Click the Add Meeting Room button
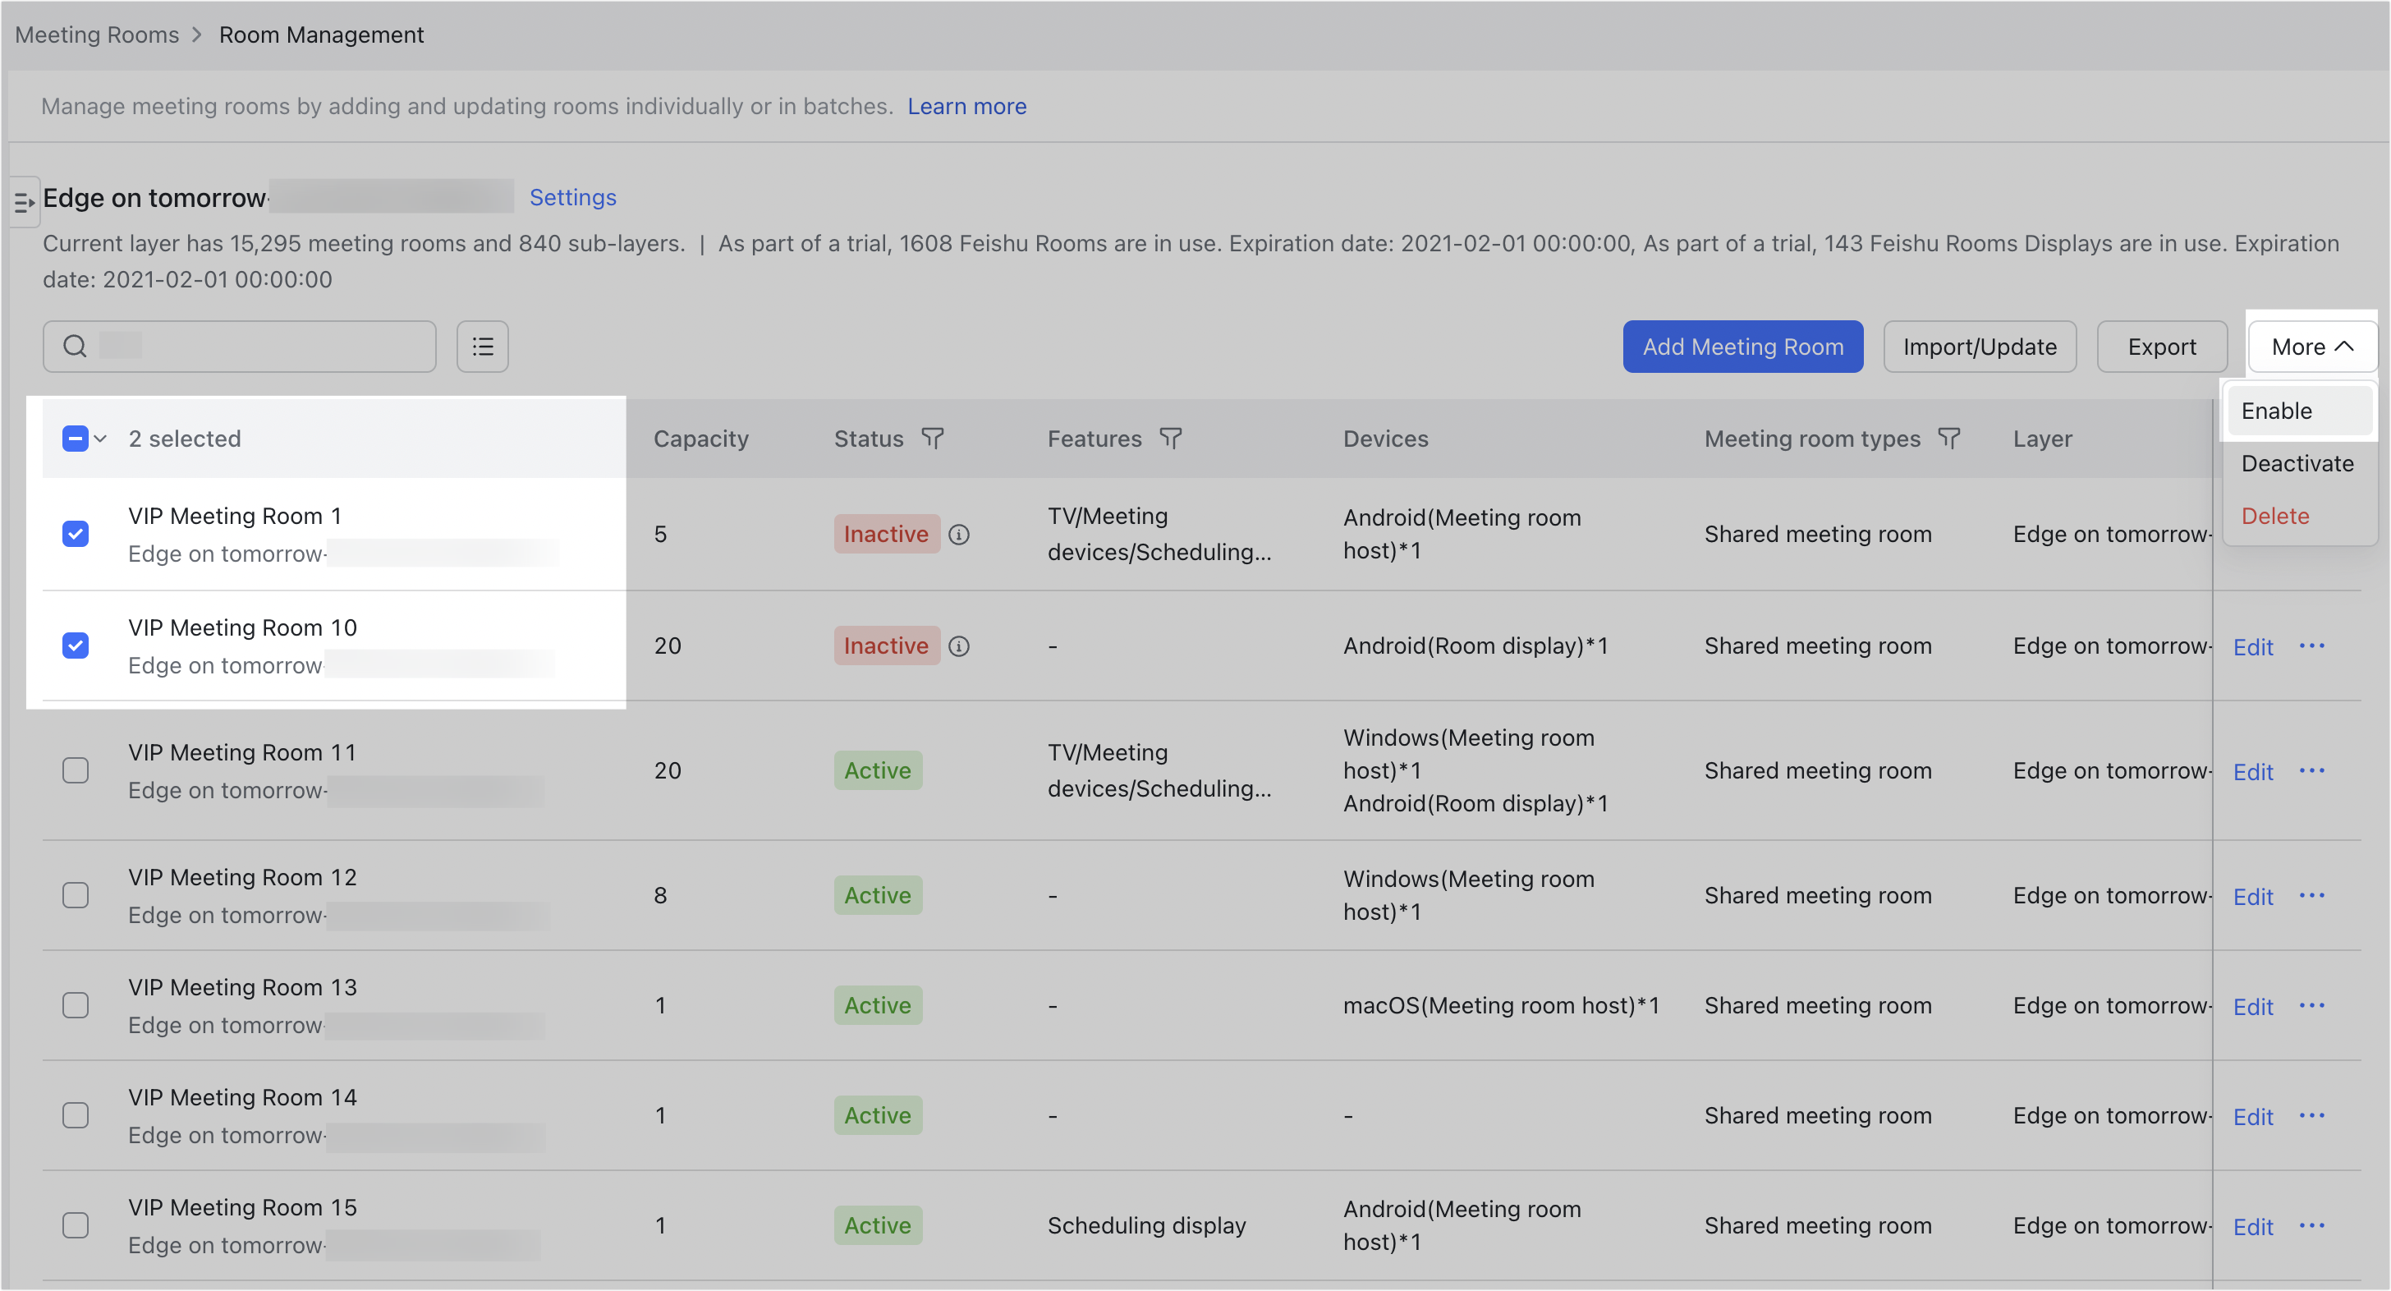The image size is (2391, 1291). [x=1742, y=347]
